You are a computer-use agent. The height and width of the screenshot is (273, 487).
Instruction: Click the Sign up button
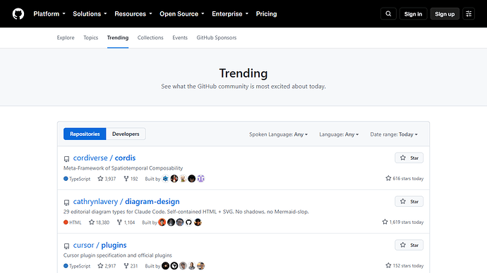click(445, 14)
